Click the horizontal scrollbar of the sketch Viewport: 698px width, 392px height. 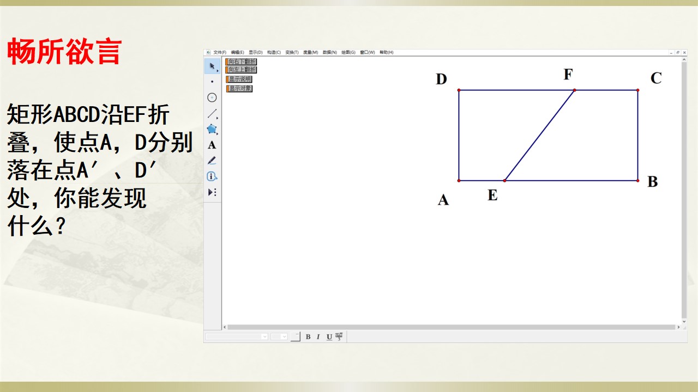[x=452, y=327]
